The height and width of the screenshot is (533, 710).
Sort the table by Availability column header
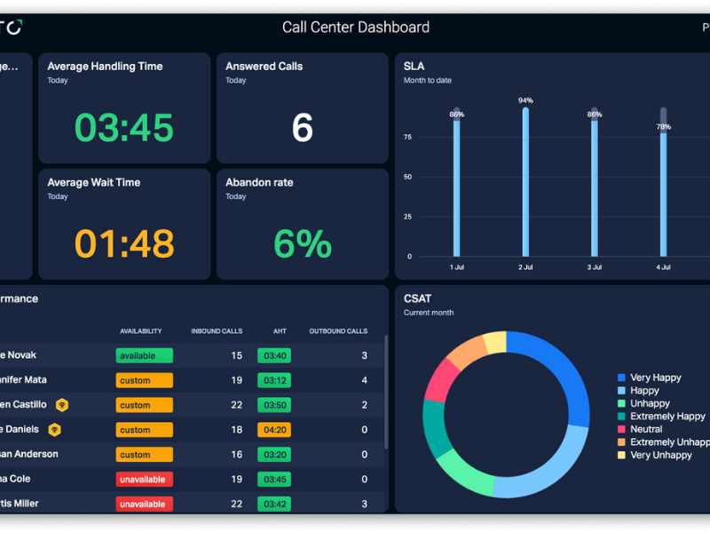(140, 331)
